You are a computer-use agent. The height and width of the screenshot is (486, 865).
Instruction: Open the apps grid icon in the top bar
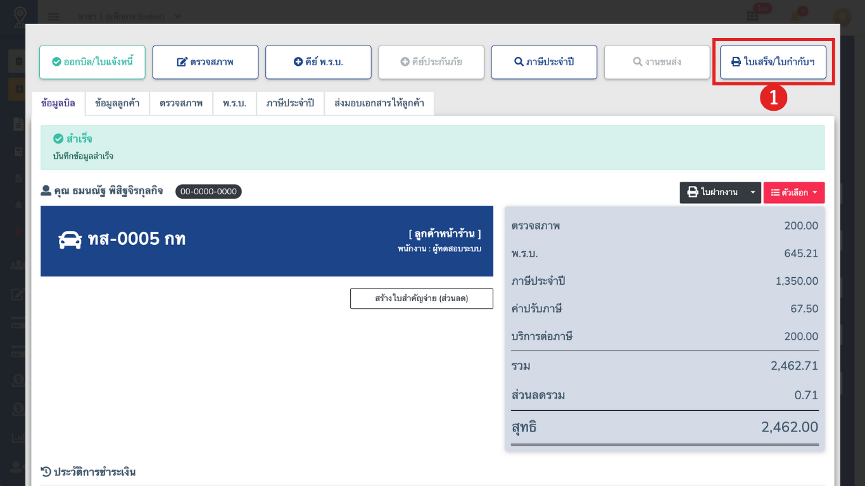pos(752,17)
